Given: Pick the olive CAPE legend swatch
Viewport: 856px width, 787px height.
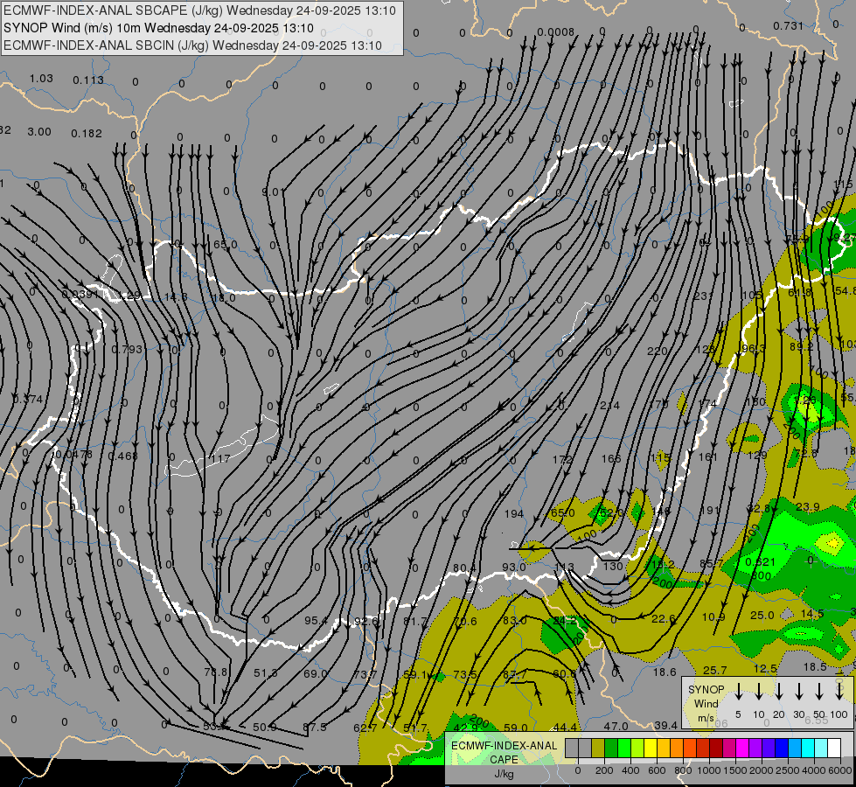Looking at the screenshot, I should (x=598, y=749).
